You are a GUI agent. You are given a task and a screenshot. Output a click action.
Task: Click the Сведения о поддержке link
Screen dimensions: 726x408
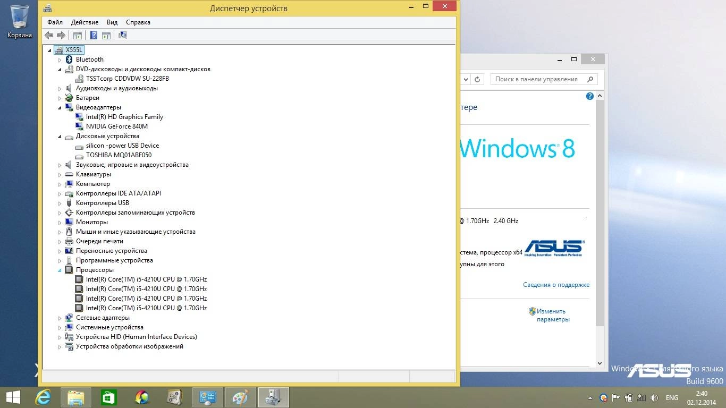556,285
